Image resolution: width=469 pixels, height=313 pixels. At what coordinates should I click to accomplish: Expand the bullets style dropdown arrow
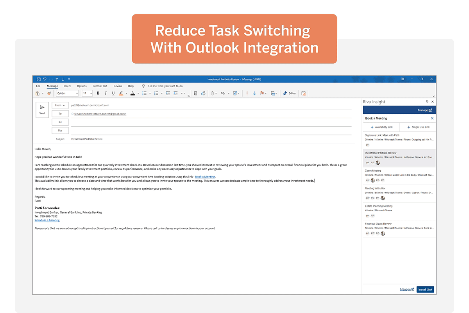[150, 94]
